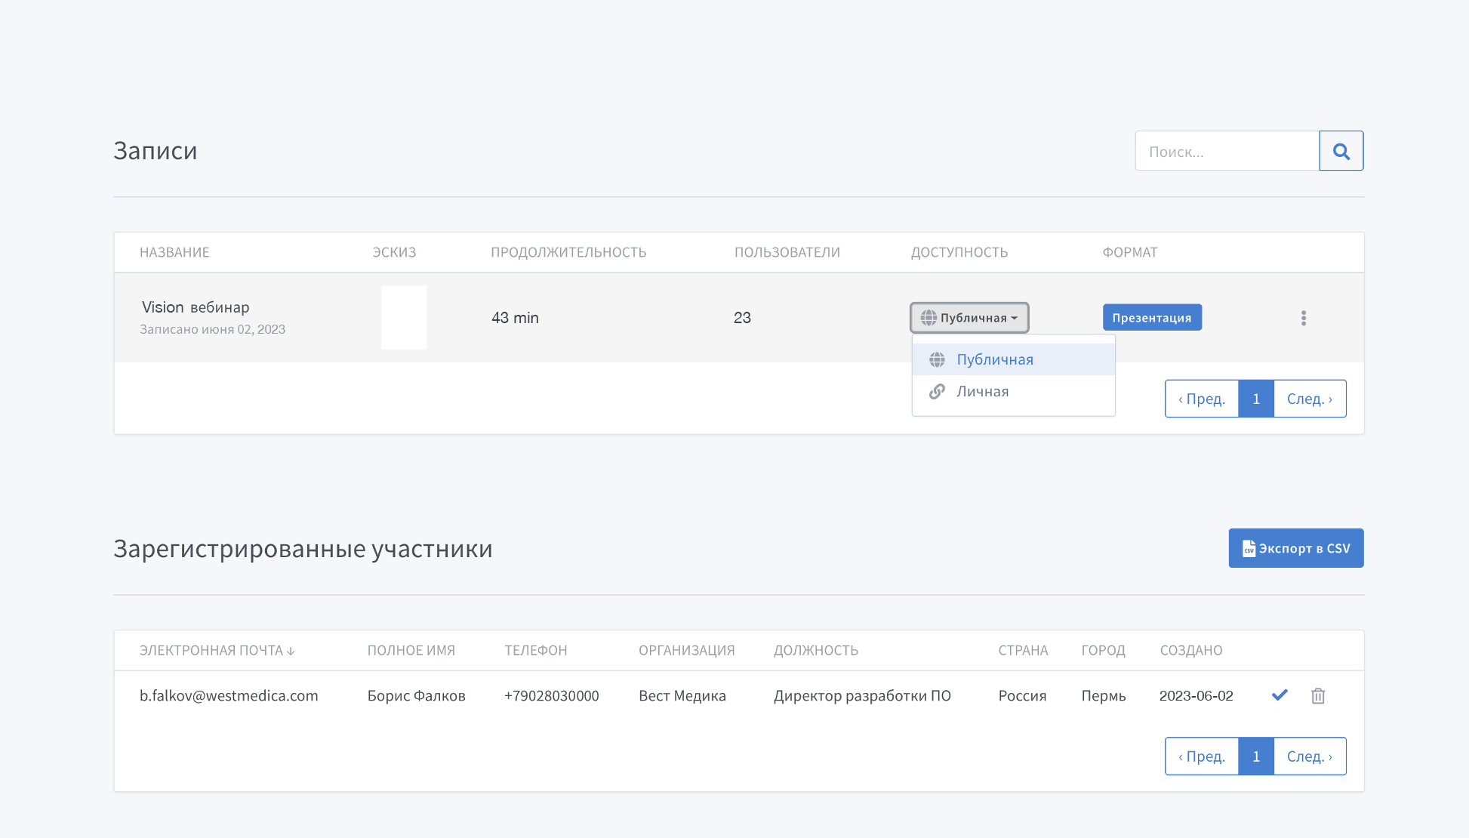Screen dimensions: 1469x838
Task: Click the Пользователи column header
Action: tap(787, 252)
